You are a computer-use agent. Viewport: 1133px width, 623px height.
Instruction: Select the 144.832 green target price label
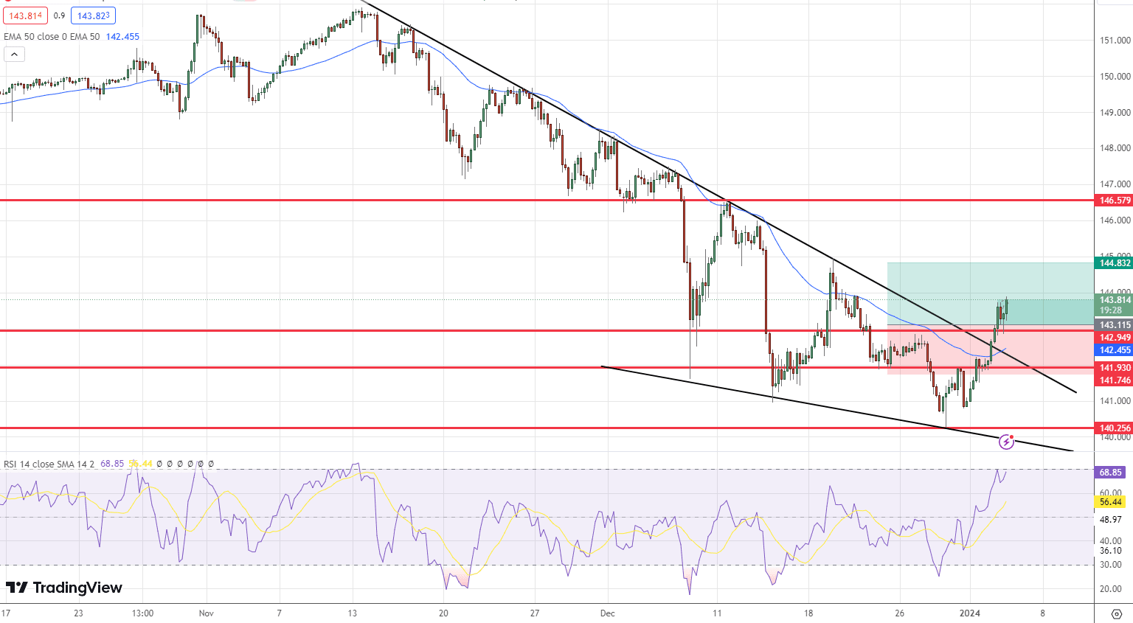[x=1115, y=263]
